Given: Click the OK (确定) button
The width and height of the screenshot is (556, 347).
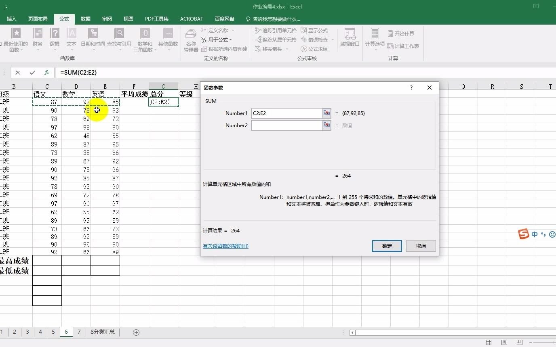Looking at the screenshot, I should click(387, 246).
